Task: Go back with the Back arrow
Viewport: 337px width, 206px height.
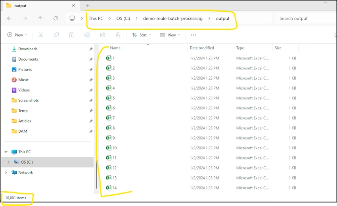Action: (x=9, y=19)
